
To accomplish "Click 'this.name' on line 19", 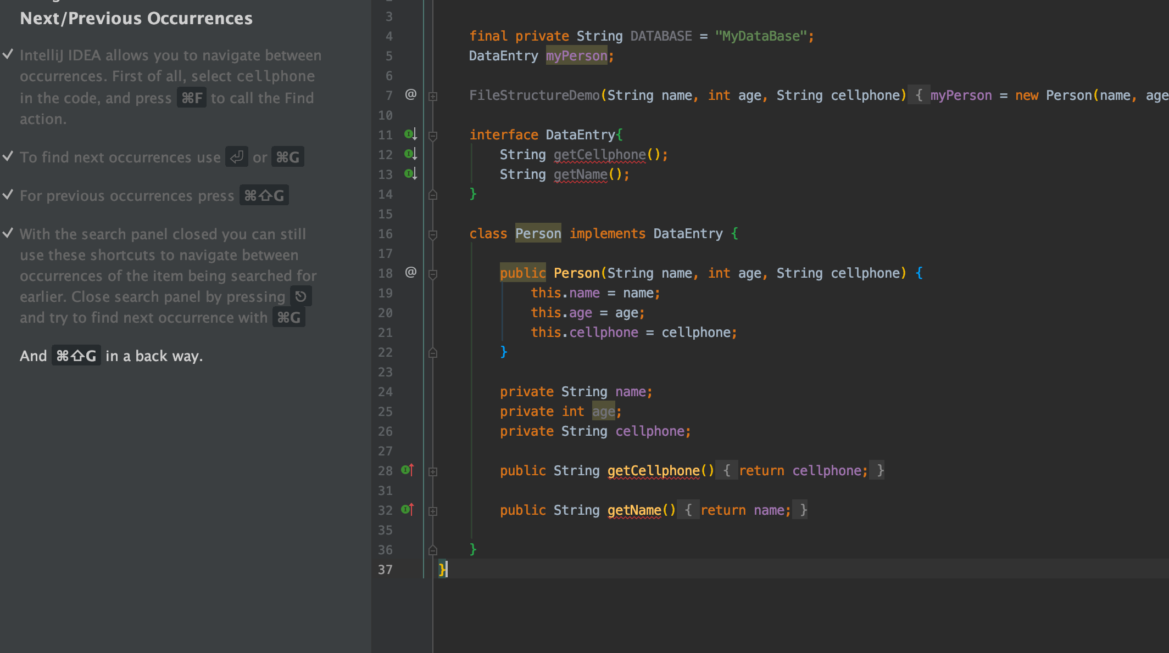I will click(x=565, y=292).
